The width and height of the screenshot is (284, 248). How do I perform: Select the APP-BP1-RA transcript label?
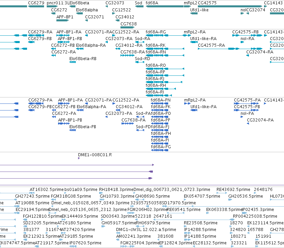click(69, 32)
